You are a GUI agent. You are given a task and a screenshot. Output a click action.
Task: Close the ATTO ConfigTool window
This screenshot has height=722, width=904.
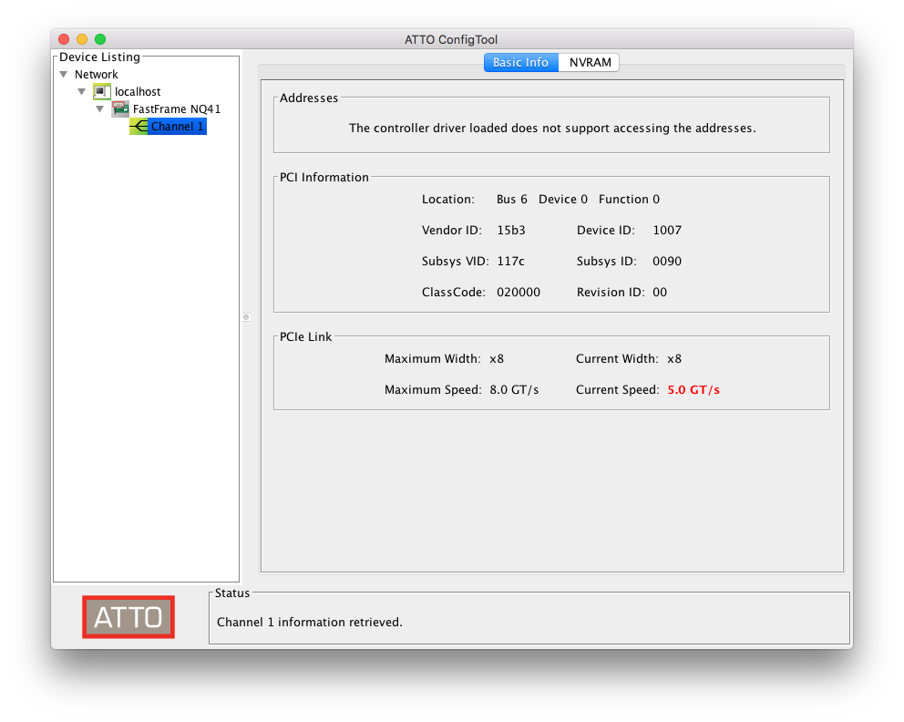(64, 39)
